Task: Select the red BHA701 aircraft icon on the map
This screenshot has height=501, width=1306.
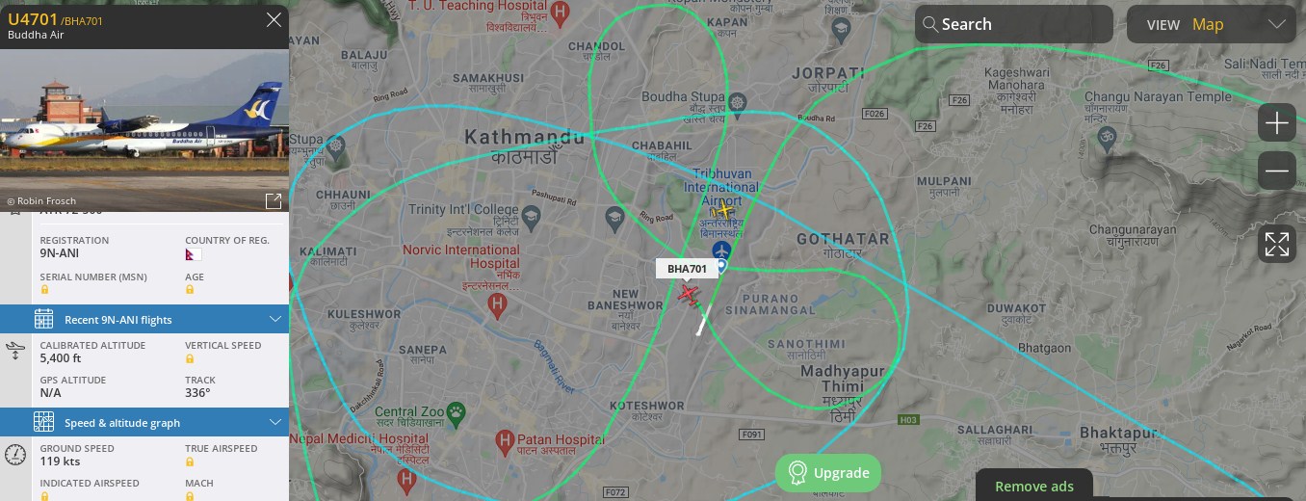Action: 688,294
